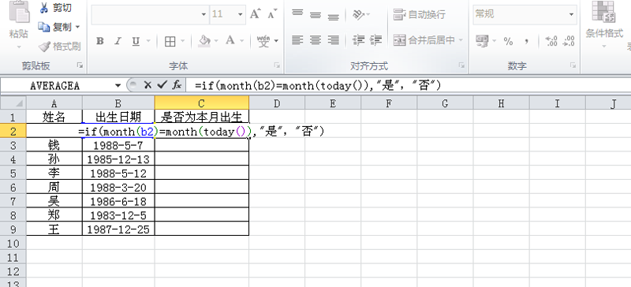Screen dimensions: 631x287
Task: Click the Orientation (text angle) icon
Action: (x=358, y=14)
